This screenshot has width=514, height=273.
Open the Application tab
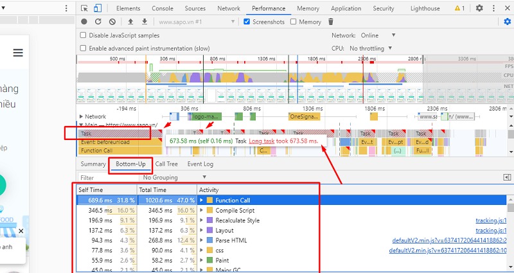346,8
